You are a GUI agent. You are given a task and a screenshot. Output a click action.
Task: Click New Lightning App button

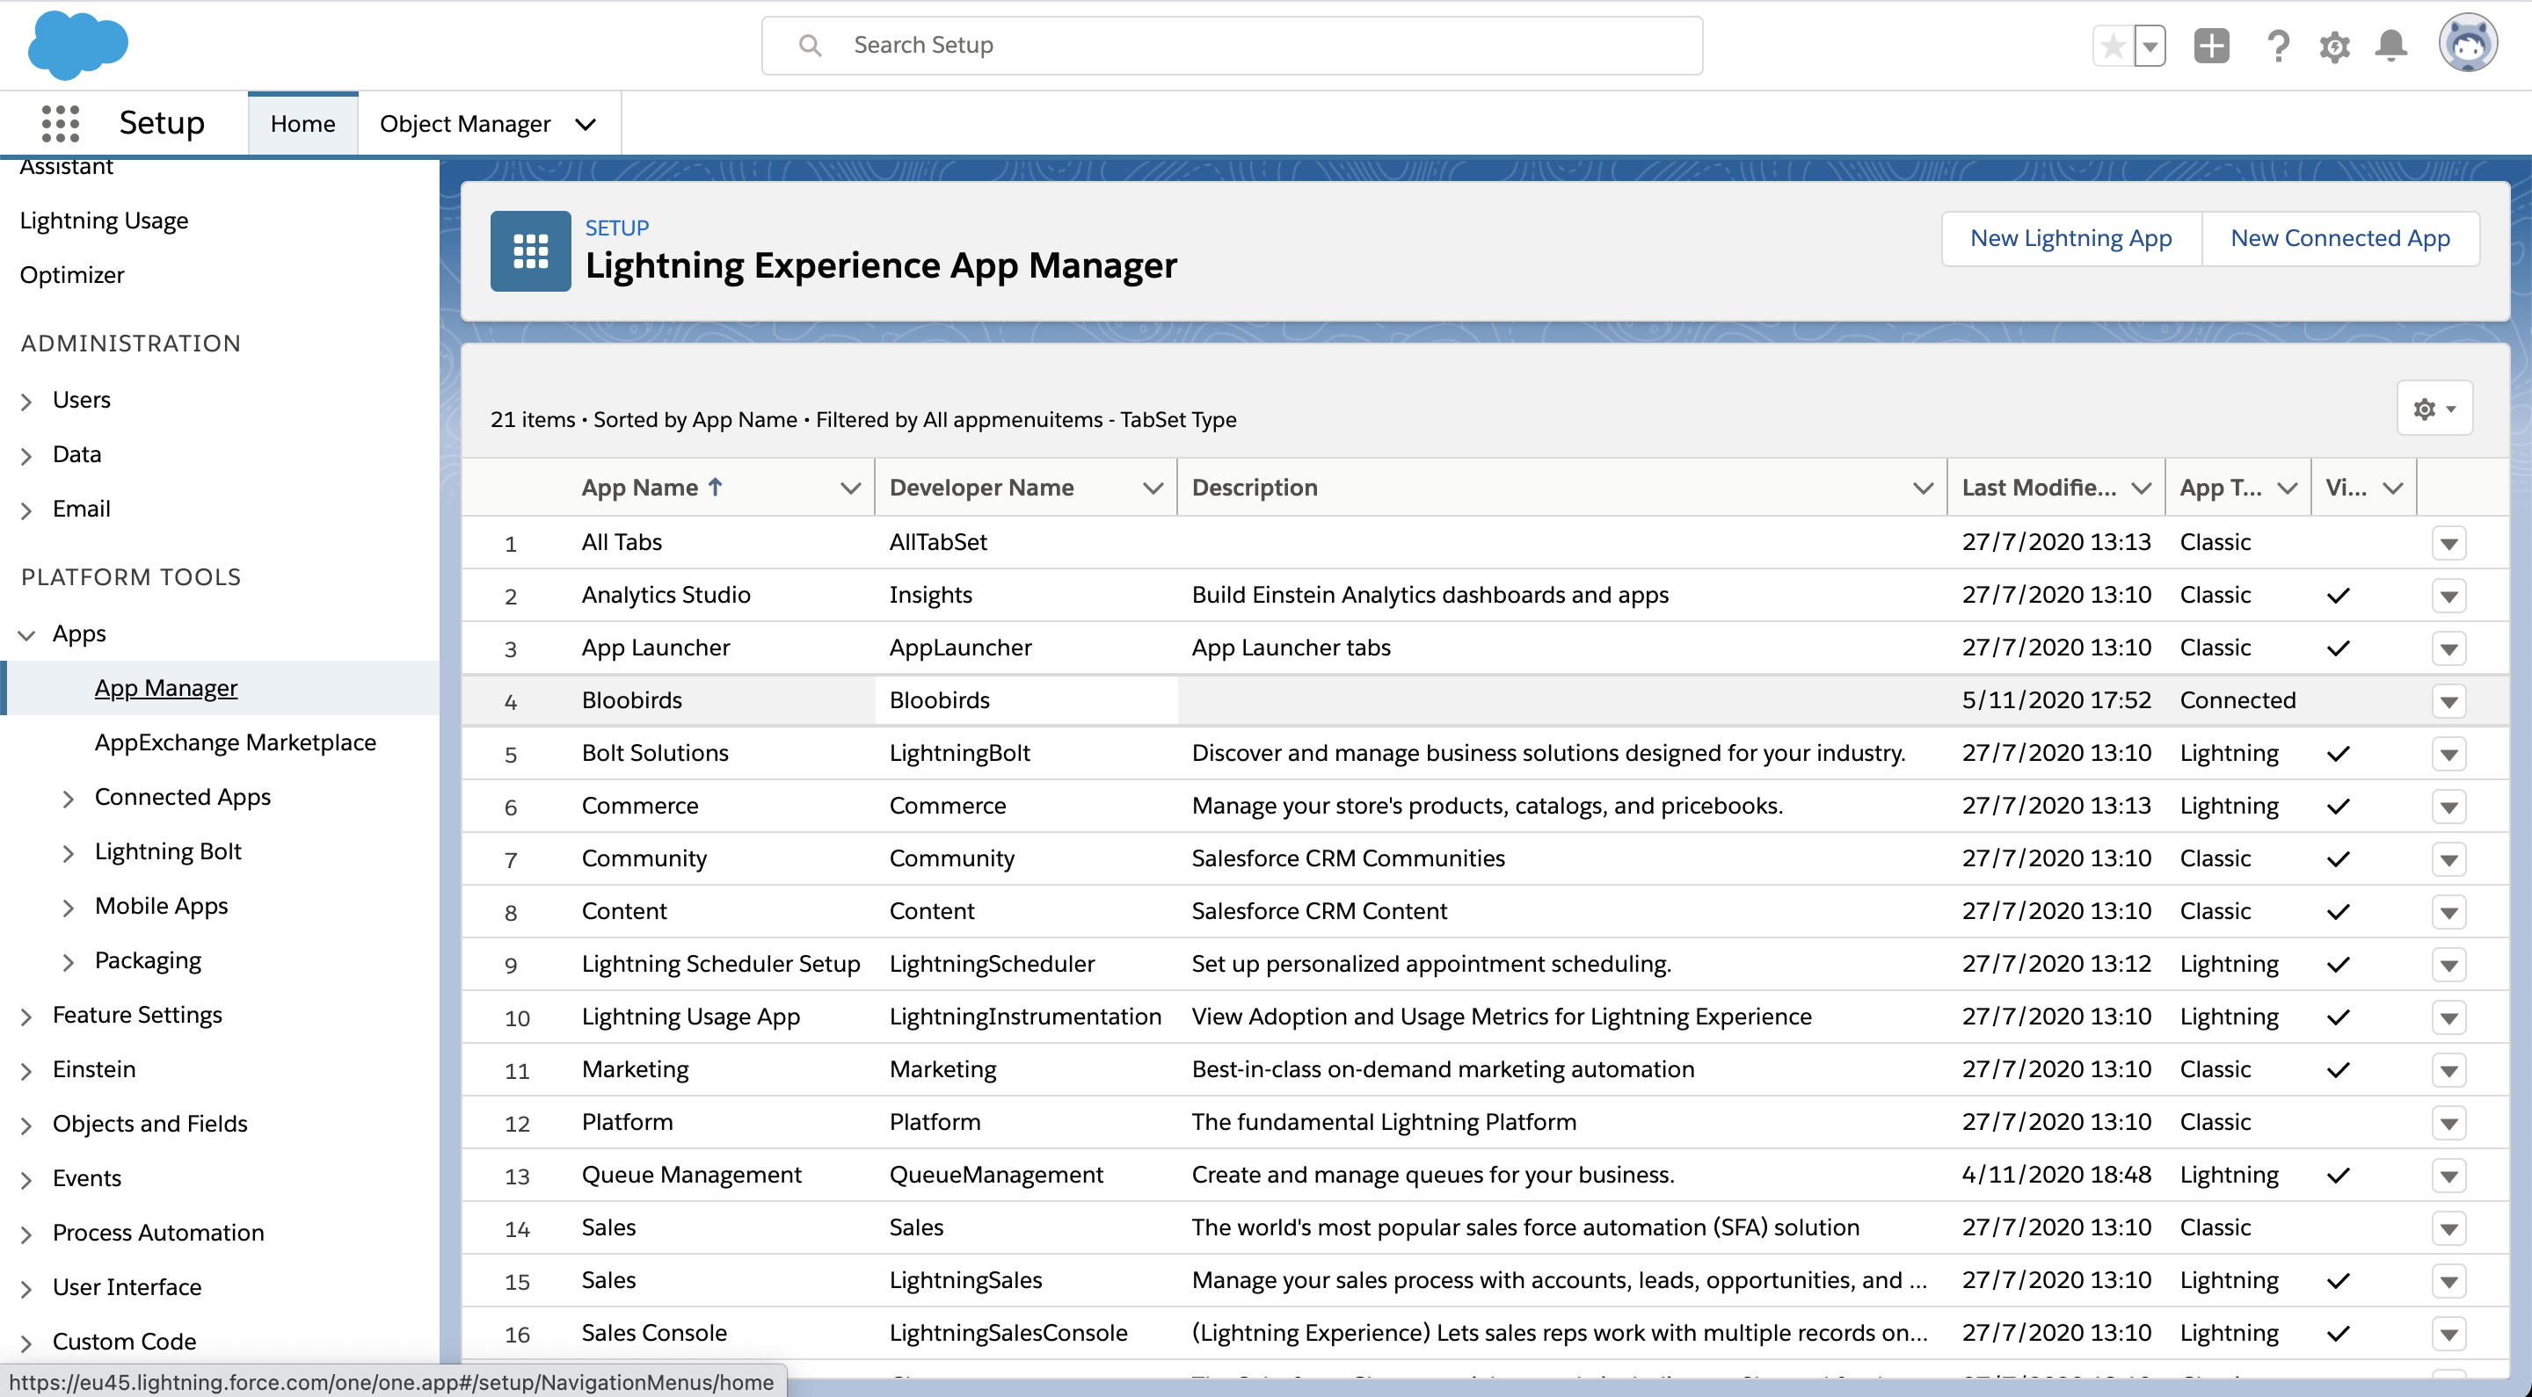coord(2071,238)
